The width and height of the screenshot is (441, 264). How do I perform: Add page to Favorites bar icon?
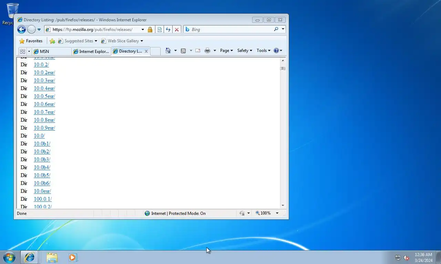pos(52,41)
